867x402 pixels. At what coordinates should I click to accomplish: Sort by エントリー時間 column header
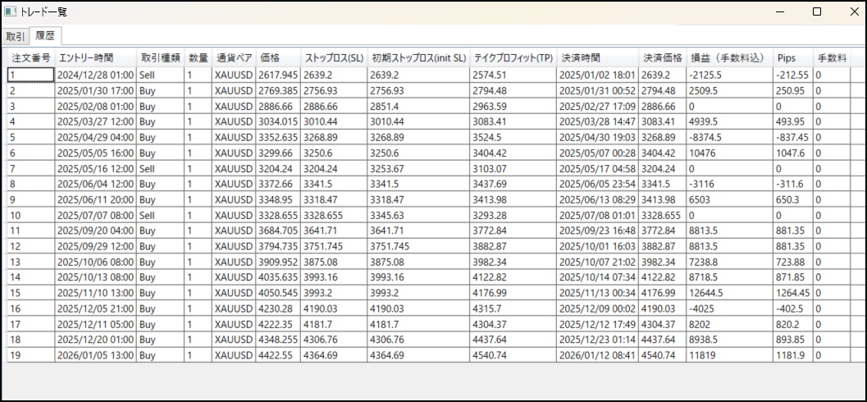click(x=86, y=58)
